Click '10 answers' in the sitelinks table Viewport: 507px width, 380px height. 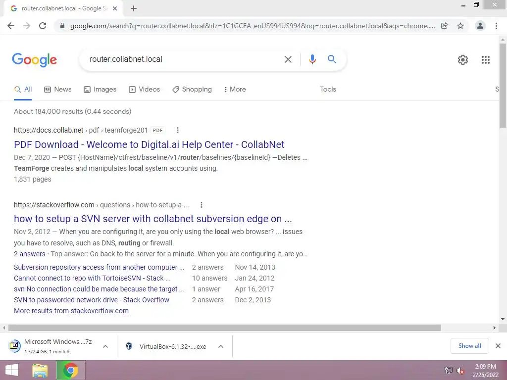209,278
